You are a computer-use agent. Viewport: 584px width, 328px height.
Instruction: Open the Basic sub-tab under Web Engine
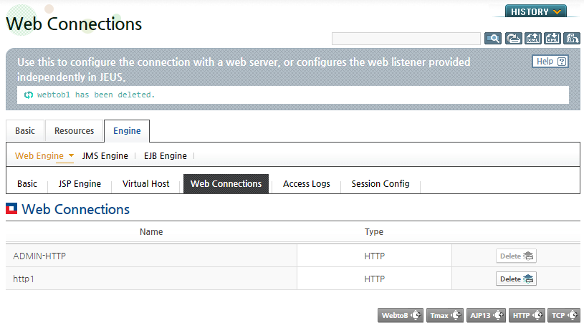(x=27, y=183)
